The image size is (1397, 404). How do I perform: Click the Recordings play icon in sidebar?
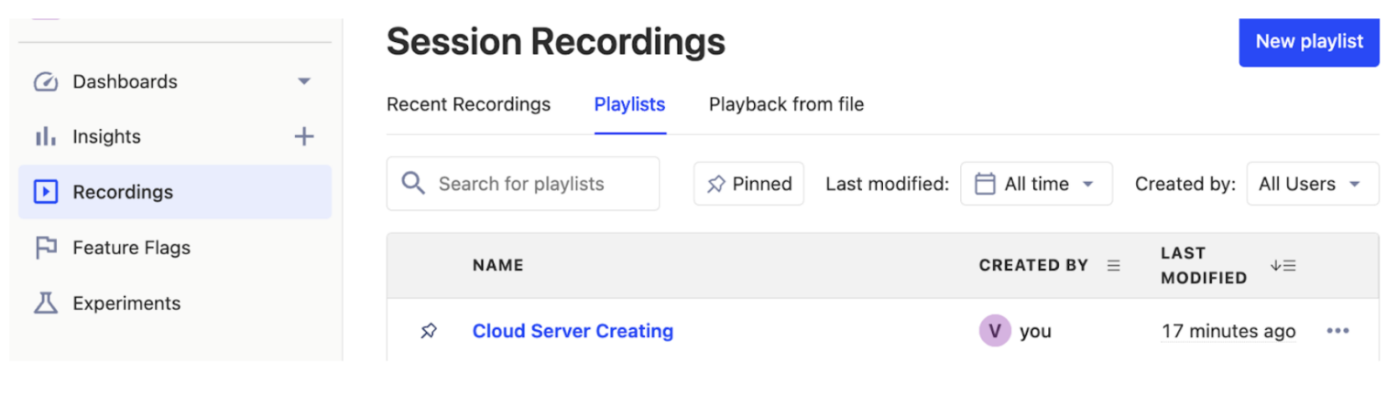46,192
